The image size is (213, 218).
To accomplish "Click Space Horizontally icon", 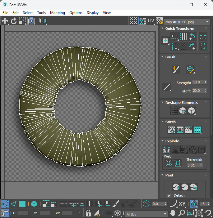I will [203, 37].
